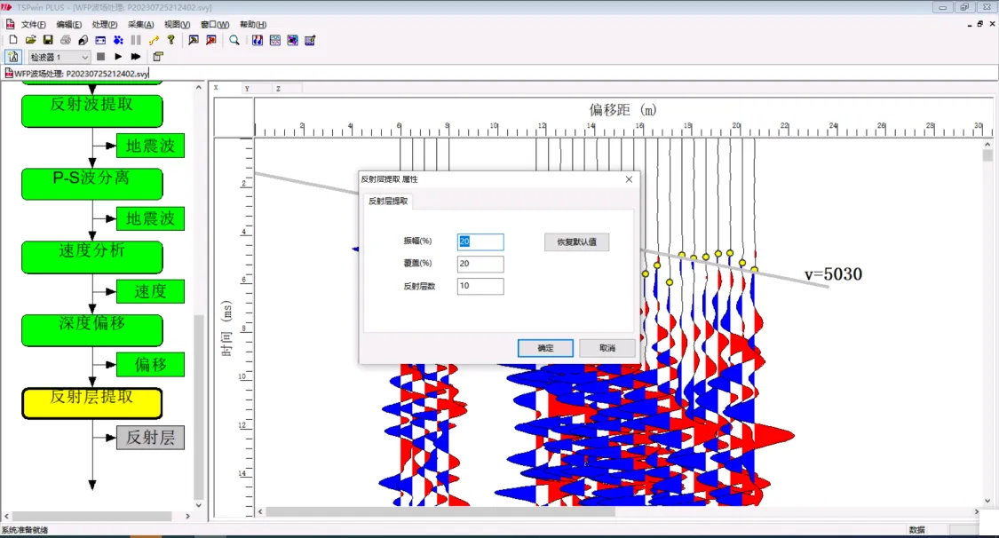The height and width of the screenshot is (538, 999).
Task: Open the 视图(V) menu
Action: [177, 24]
